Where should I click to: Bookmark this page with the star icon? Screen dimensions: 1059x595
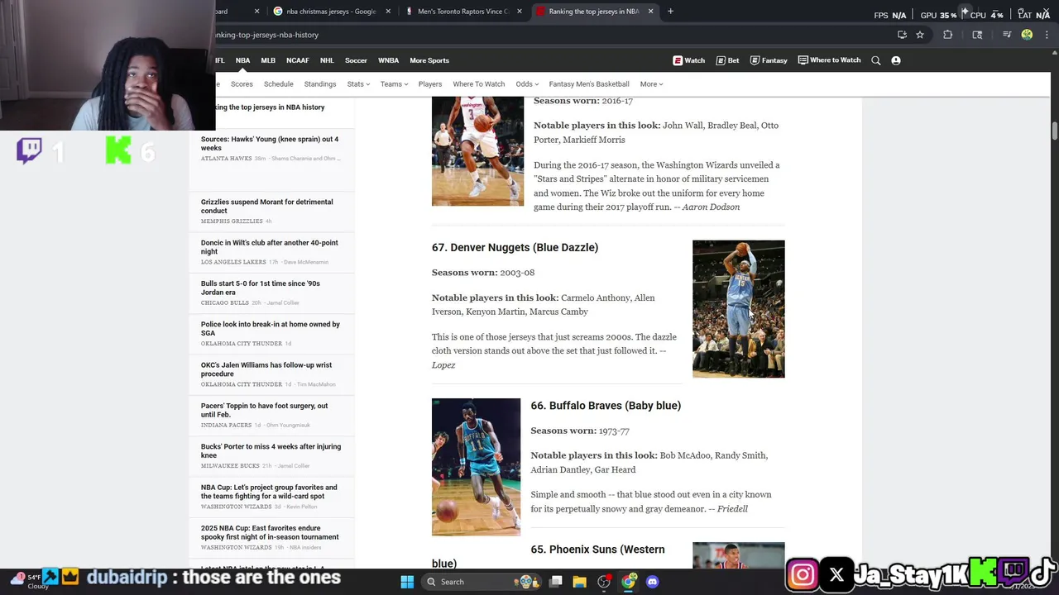click(x=920, y=35)
